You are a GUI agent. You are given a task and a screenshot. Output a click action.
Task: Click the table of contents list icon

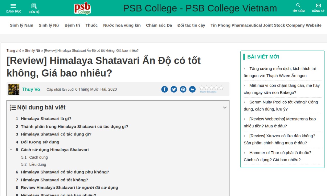[13, 108]
